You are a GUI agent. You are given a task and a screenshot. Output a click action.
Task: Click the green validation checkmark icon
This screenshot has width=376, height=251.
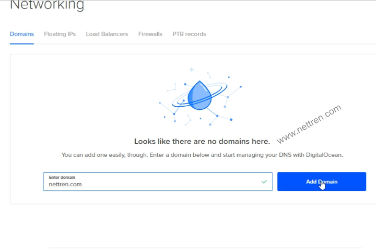[x=264, y=181]
